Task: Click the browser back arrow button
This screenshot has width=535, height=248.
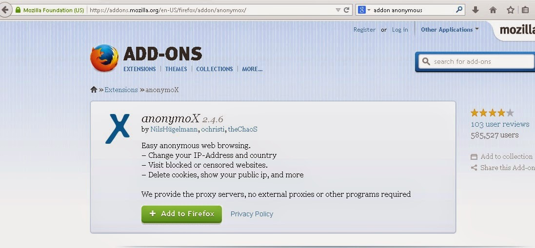Action: pos(4,10)
